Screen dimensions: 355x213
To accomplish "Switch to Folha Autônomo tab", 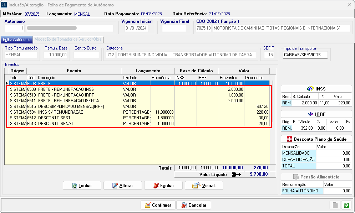I will (x=17, y=40).
